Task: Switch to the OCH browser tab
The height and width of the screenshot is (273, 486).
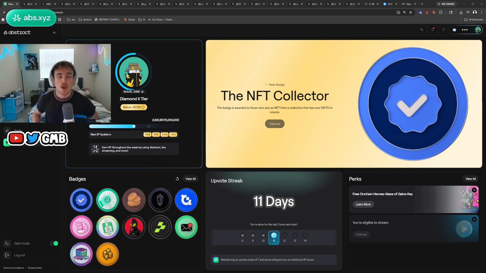Action: click(390, 4)
